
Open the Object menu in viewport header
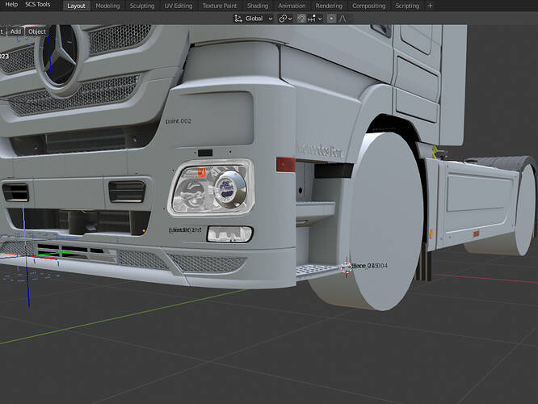tap(37, 32)
